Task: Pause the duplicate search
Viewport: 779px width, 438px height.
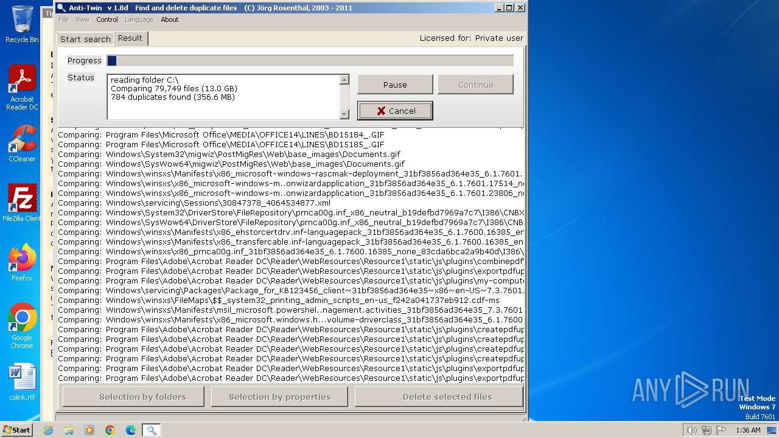Action: [x=395, y=85]
